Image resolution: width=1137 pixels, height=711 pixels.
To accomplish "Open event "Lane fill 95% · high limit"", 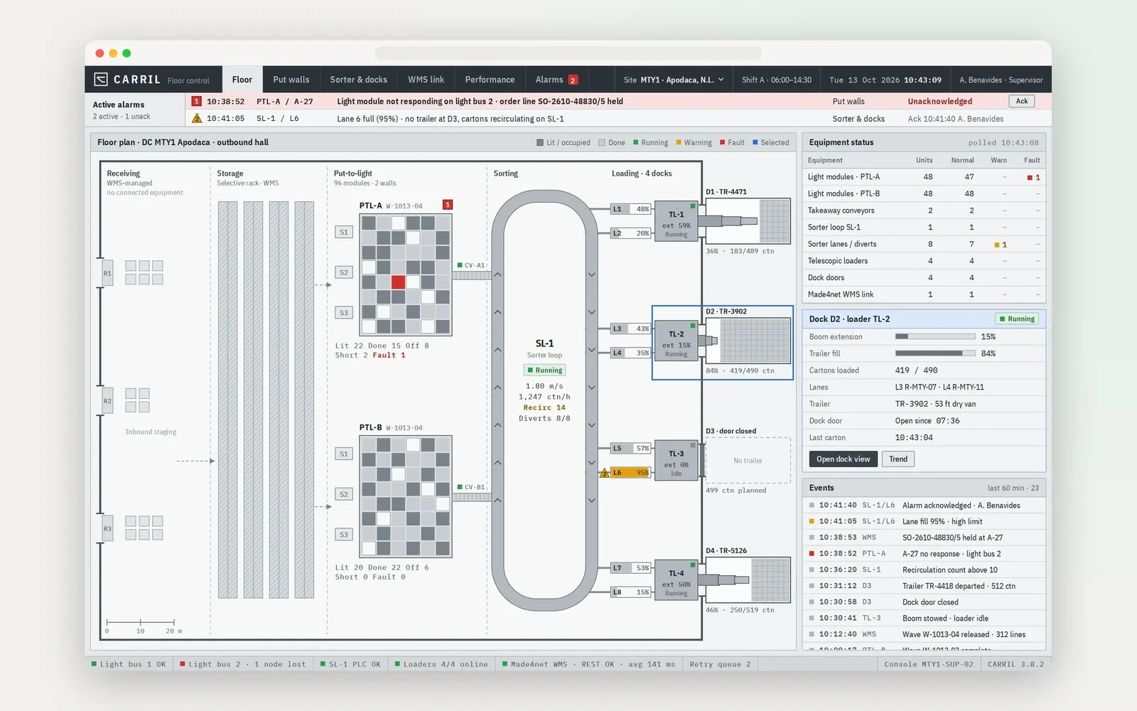I will (924, 522).
